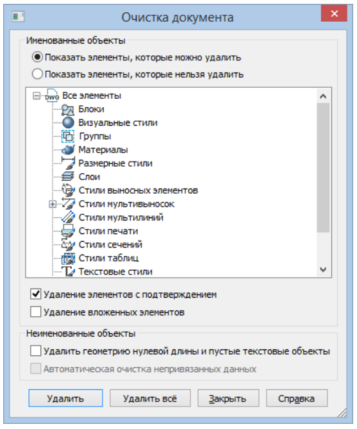The image size is (357, 429).
Task: Collapse the Все элементы tree node
Action: coord(36,96)
